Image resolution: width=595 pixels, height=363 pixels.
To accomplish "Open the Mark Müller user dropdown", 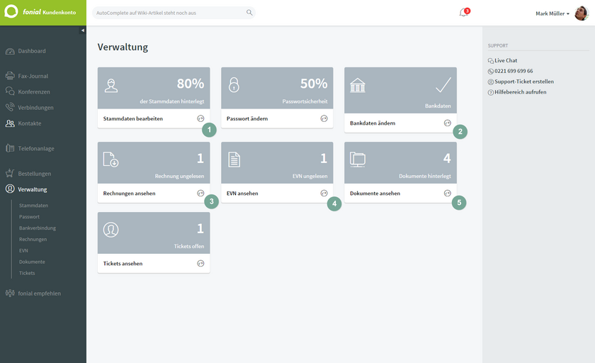I will pos(552,13).
